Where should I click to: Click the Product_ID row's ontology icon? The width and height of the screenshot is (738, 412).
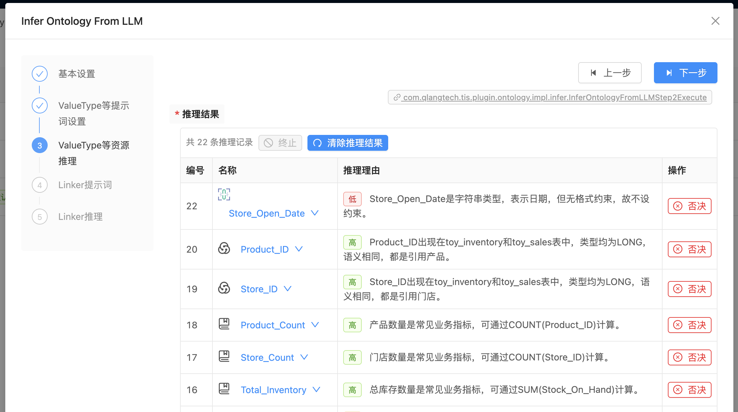pos(224,248)
